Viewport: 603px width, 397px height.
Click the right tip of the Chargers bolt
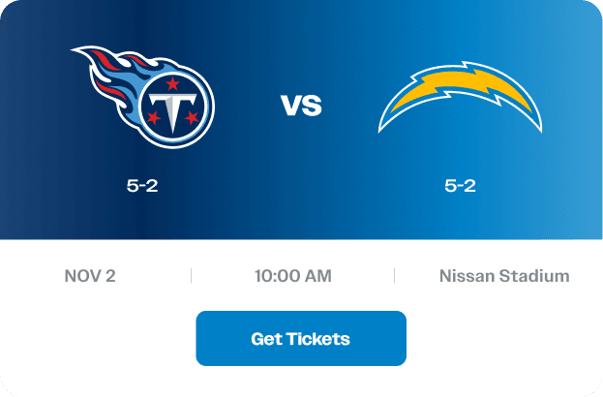point(538,128)
